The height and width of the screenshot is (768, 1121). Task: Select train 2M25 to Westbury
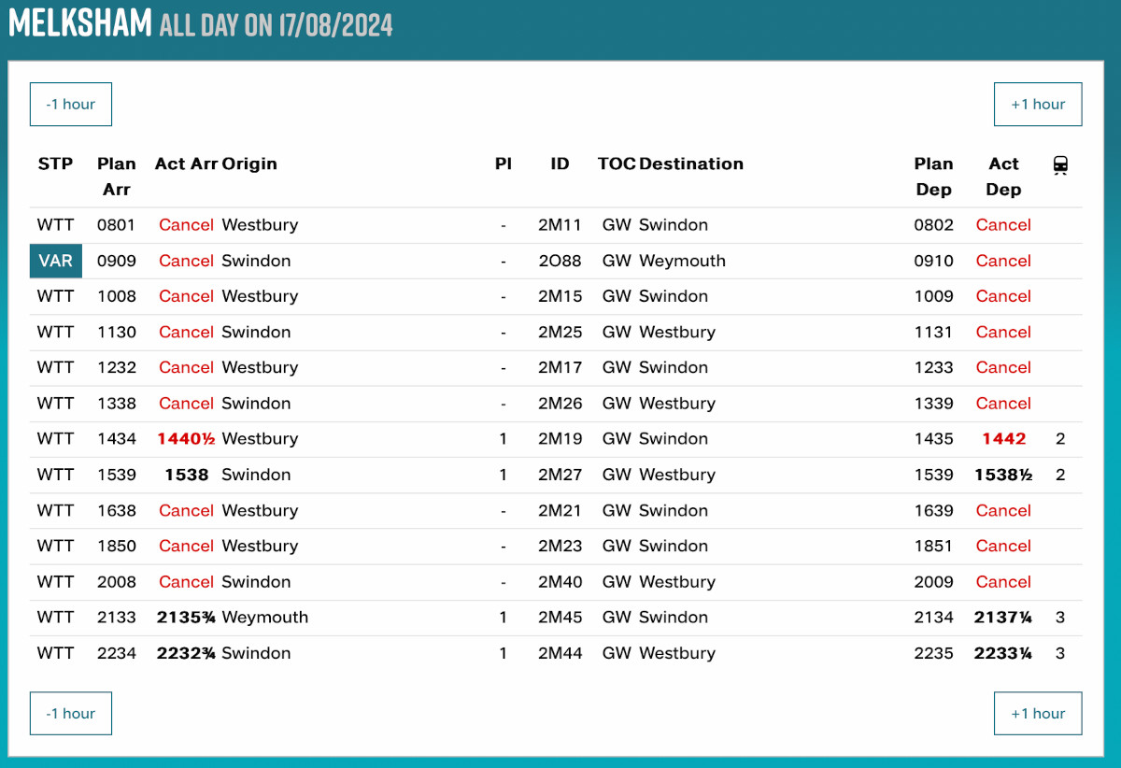tap(560, 332)
